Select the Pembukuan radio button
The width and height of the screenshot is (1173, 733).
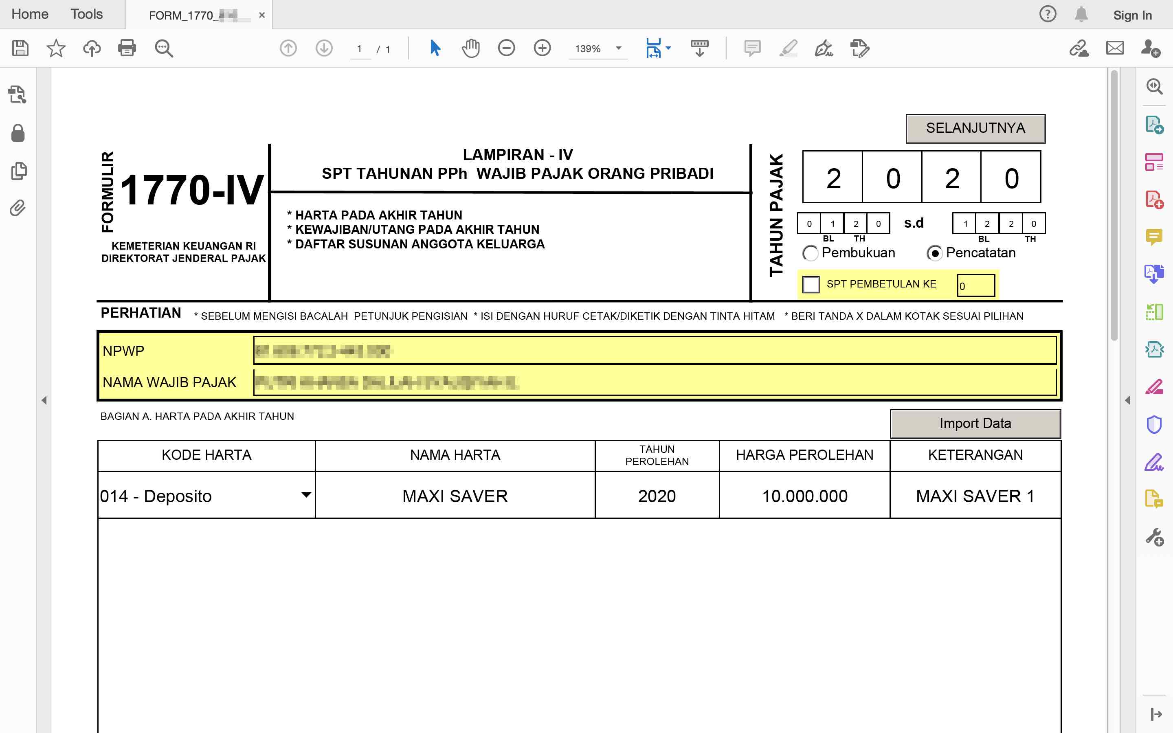pyautogui.click(x=810, y=253)
